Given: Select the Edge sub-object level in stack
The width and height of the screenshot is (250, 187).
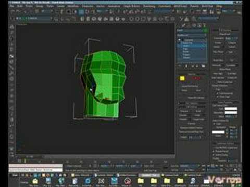Looking at the screenshot, I should click(x=185, y=49).
